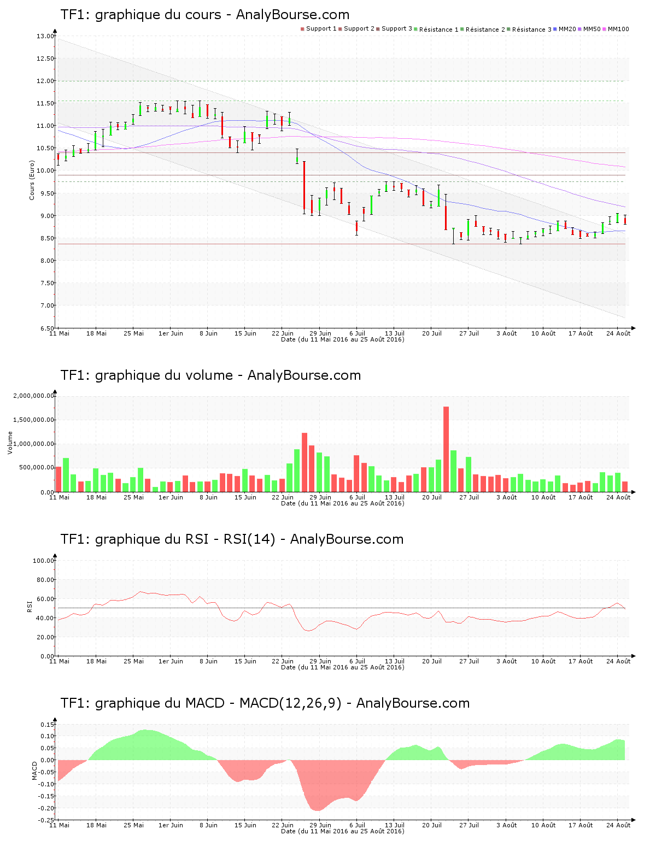
Task: Select the Résistance 2 legend label
Action: click(485, 30)
